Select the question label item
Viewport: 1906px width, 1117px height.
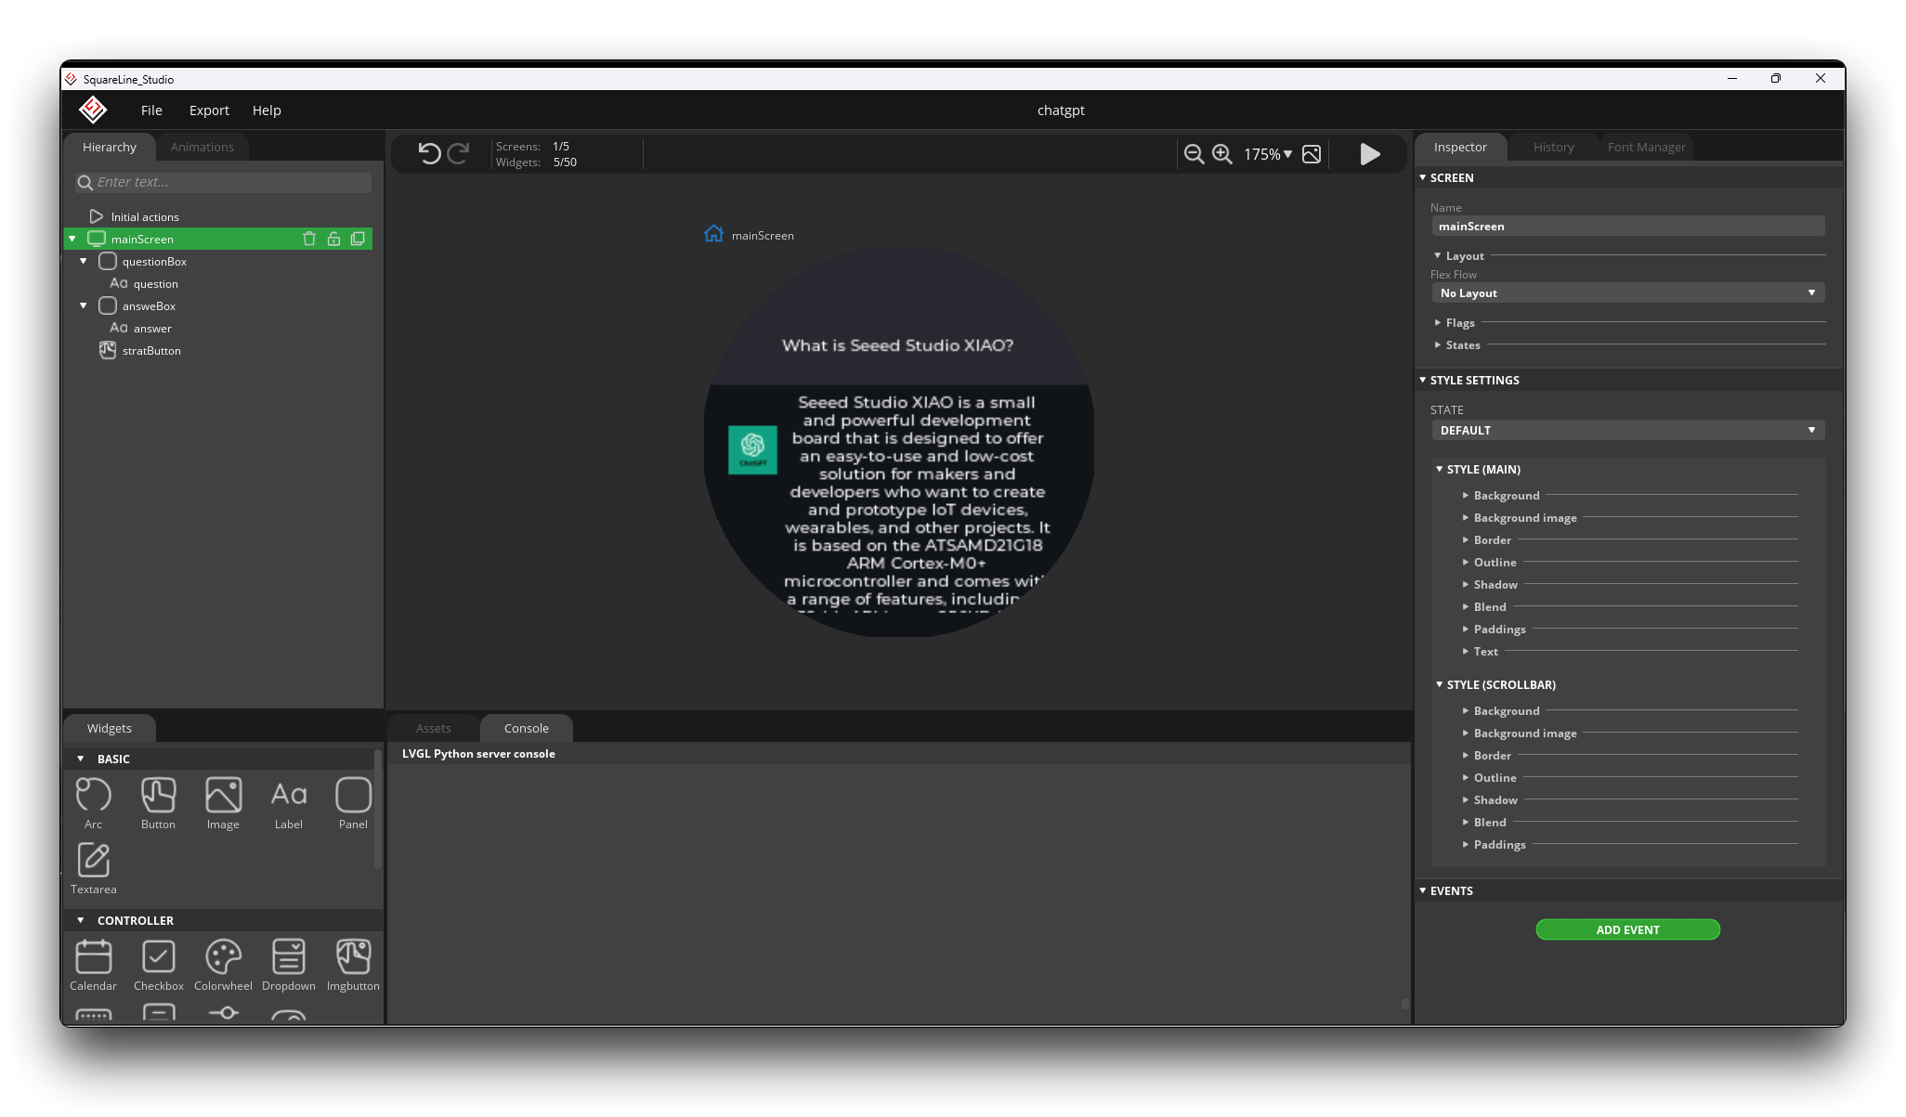(x=155, y=283)
